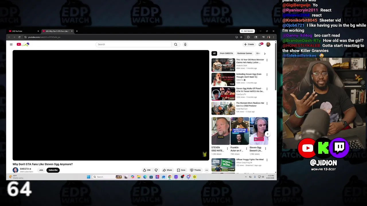Open options for 'Steven Ogg Walks Off Panel' video
Image resolution: width=367 pixels, height=206 pixels.
point(267,89)
